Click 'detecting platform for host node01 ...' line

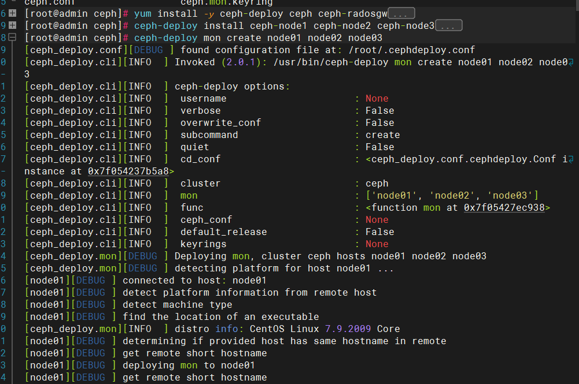pos(285,269)
